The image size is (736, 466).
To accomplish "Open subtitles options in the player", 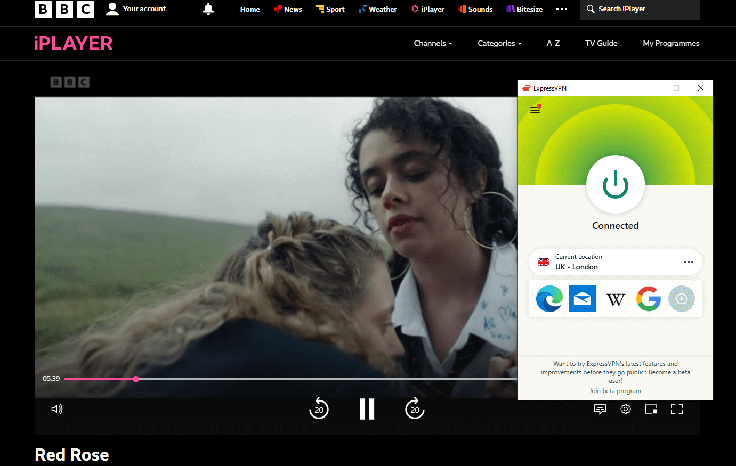I will pyautogui.click(x=600, y=409).
